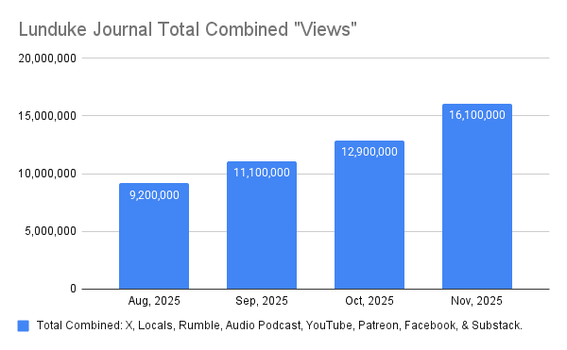Click the 11,100,000 data label
This screenshot has width=567, height=350.
[x=262, y=173]
